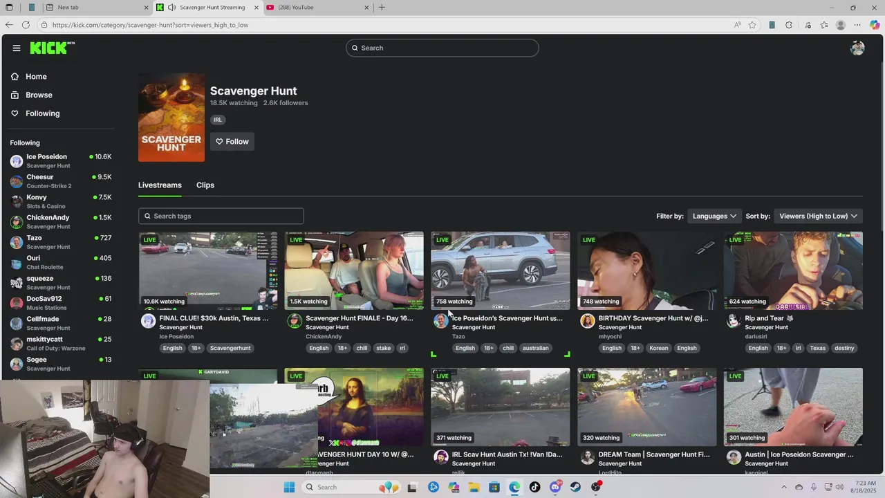Viewport: 885px width, 498px height.
Task: Open the Kick hamburger menu
Action: pyautogui.click(x=16, y=48)
